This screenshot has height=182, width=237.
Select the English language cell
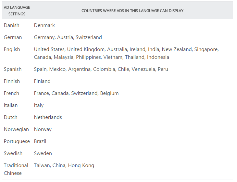click(x=12, y=49)
